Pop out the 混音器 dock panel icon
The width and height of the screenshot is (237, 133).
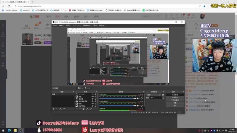pyautogui.click(x=144, y=92)
